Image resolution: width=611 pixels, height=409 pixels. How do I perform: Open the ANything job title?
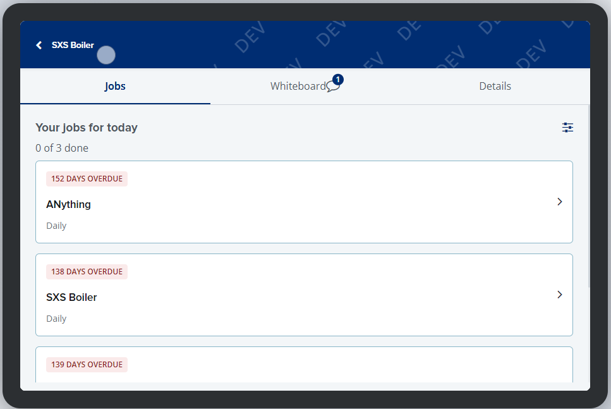click(x=69, y=204)
